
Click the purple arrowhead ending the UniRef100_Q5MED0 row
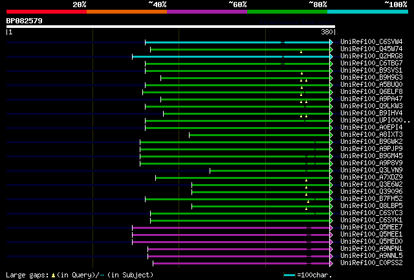pyautogui.click(x=331, y=242)
